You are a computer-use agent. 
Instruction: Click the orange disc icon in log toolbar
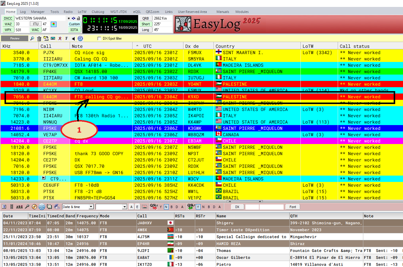[34, 207]
